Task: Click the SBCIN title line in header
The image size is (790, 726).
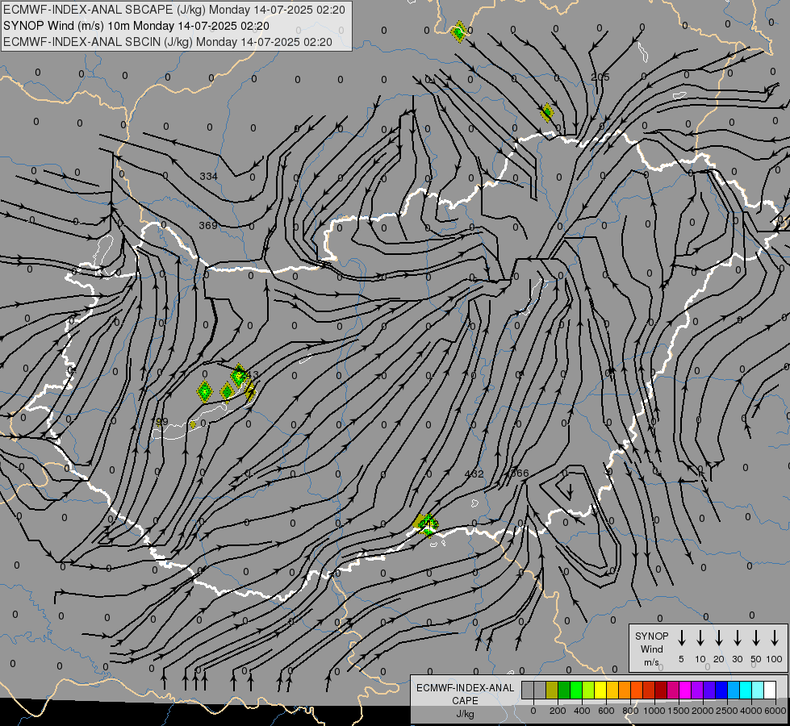Action: [x=168, y=42]
